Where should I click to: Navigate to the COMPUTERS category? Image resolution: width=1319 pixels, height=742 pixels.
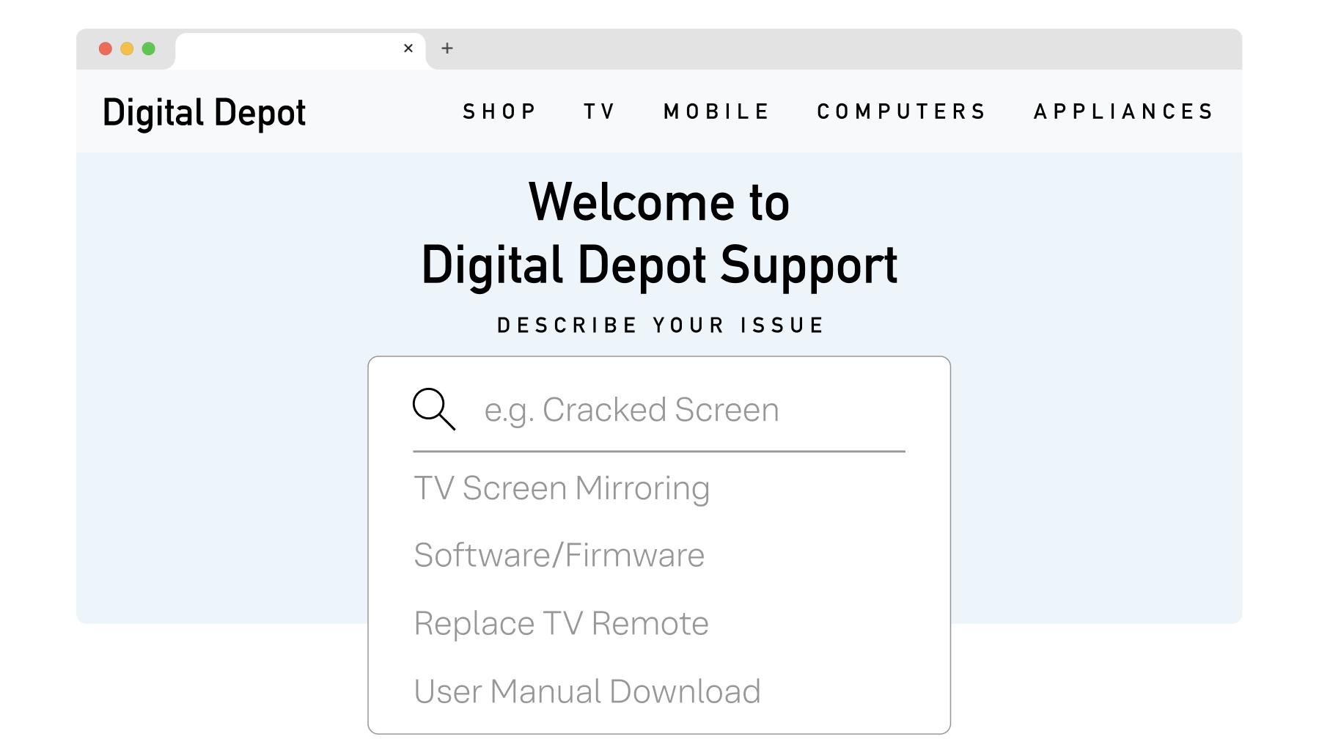click(x=902, y=111)
